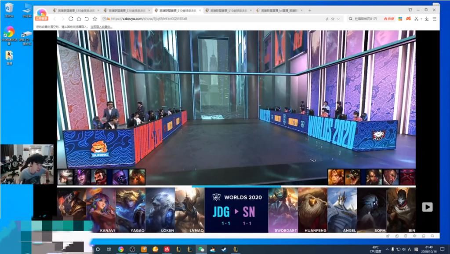The width and height of the screenshot is (450, 254).
Task: Open WeChat from the taskbar
Action: click(x=201, y=249)
